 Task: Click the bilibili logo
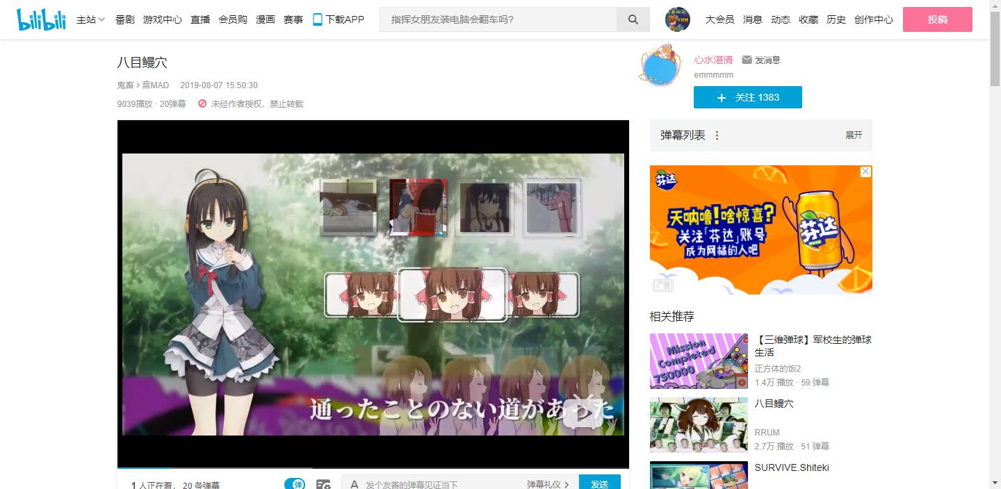41,19
